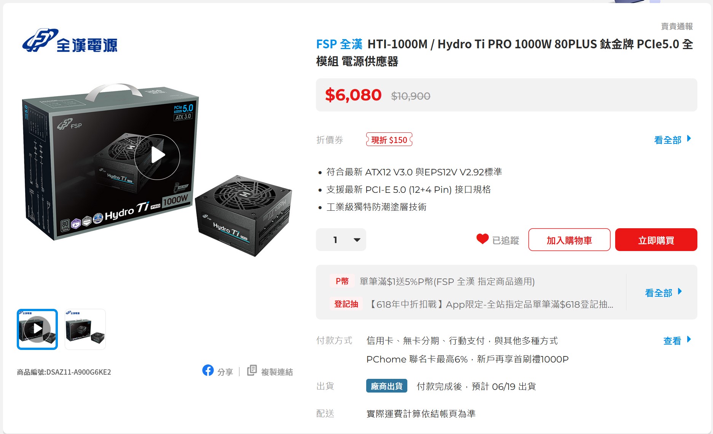Click the 現折 $150 coupon tag
The width and height of the screenshot is (713, 434).
[389, 140]
